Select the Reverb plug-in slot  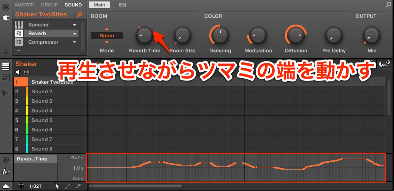tap(47, 33)
